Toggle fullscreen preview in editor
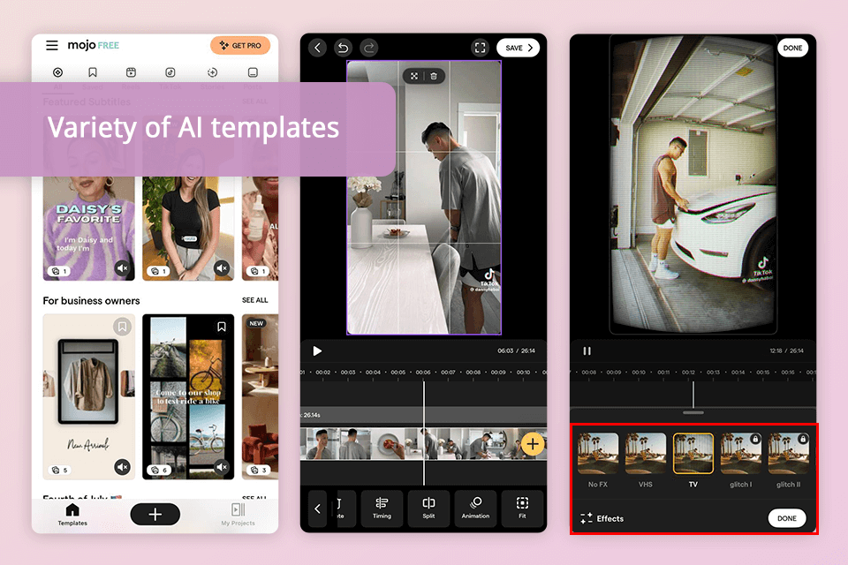 tap(480, 48)
